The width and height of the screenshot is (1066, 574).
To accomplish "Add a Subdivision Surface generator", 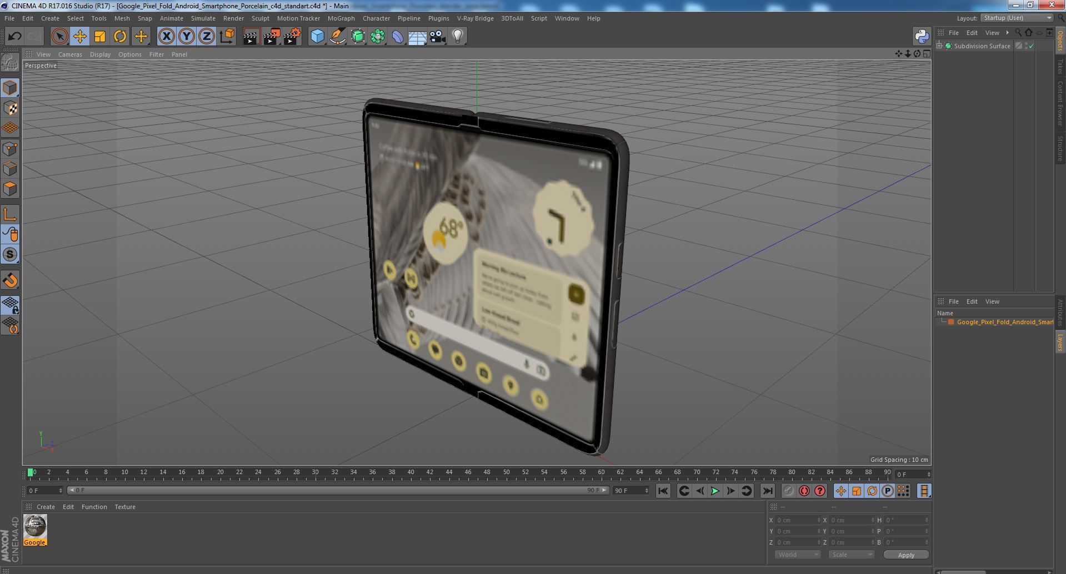I will (x=358, y=37).
